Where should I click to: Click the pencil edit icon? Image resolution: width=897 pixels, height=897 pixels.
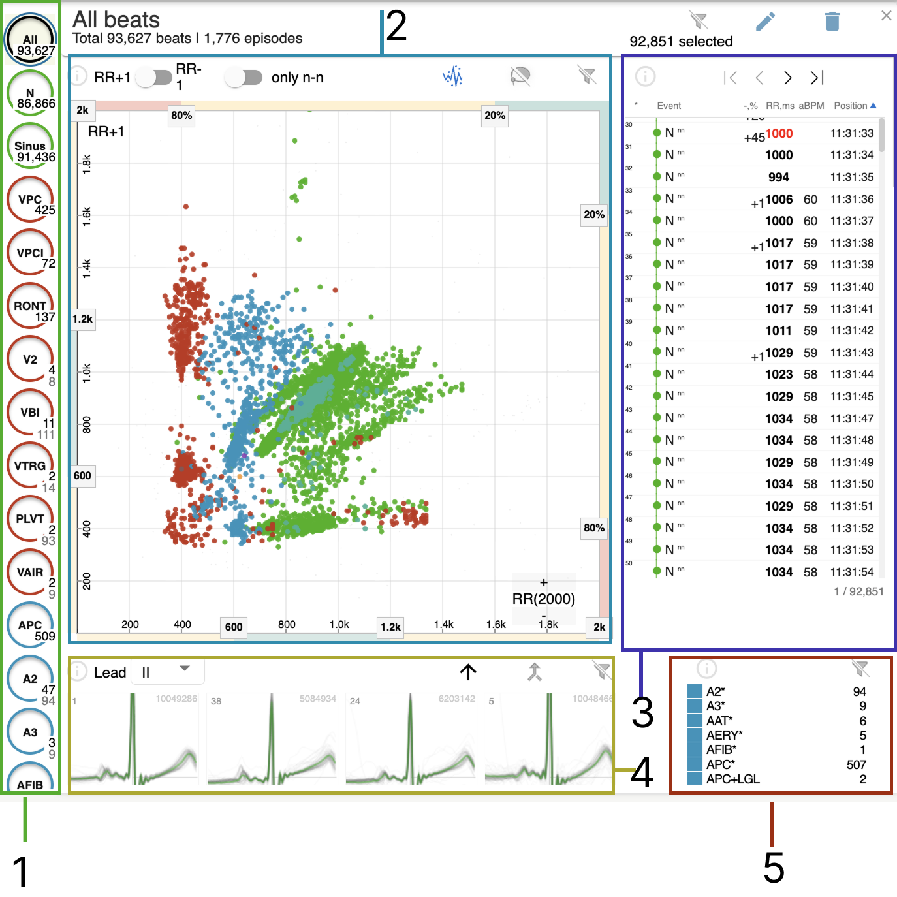tap(765, 22)
